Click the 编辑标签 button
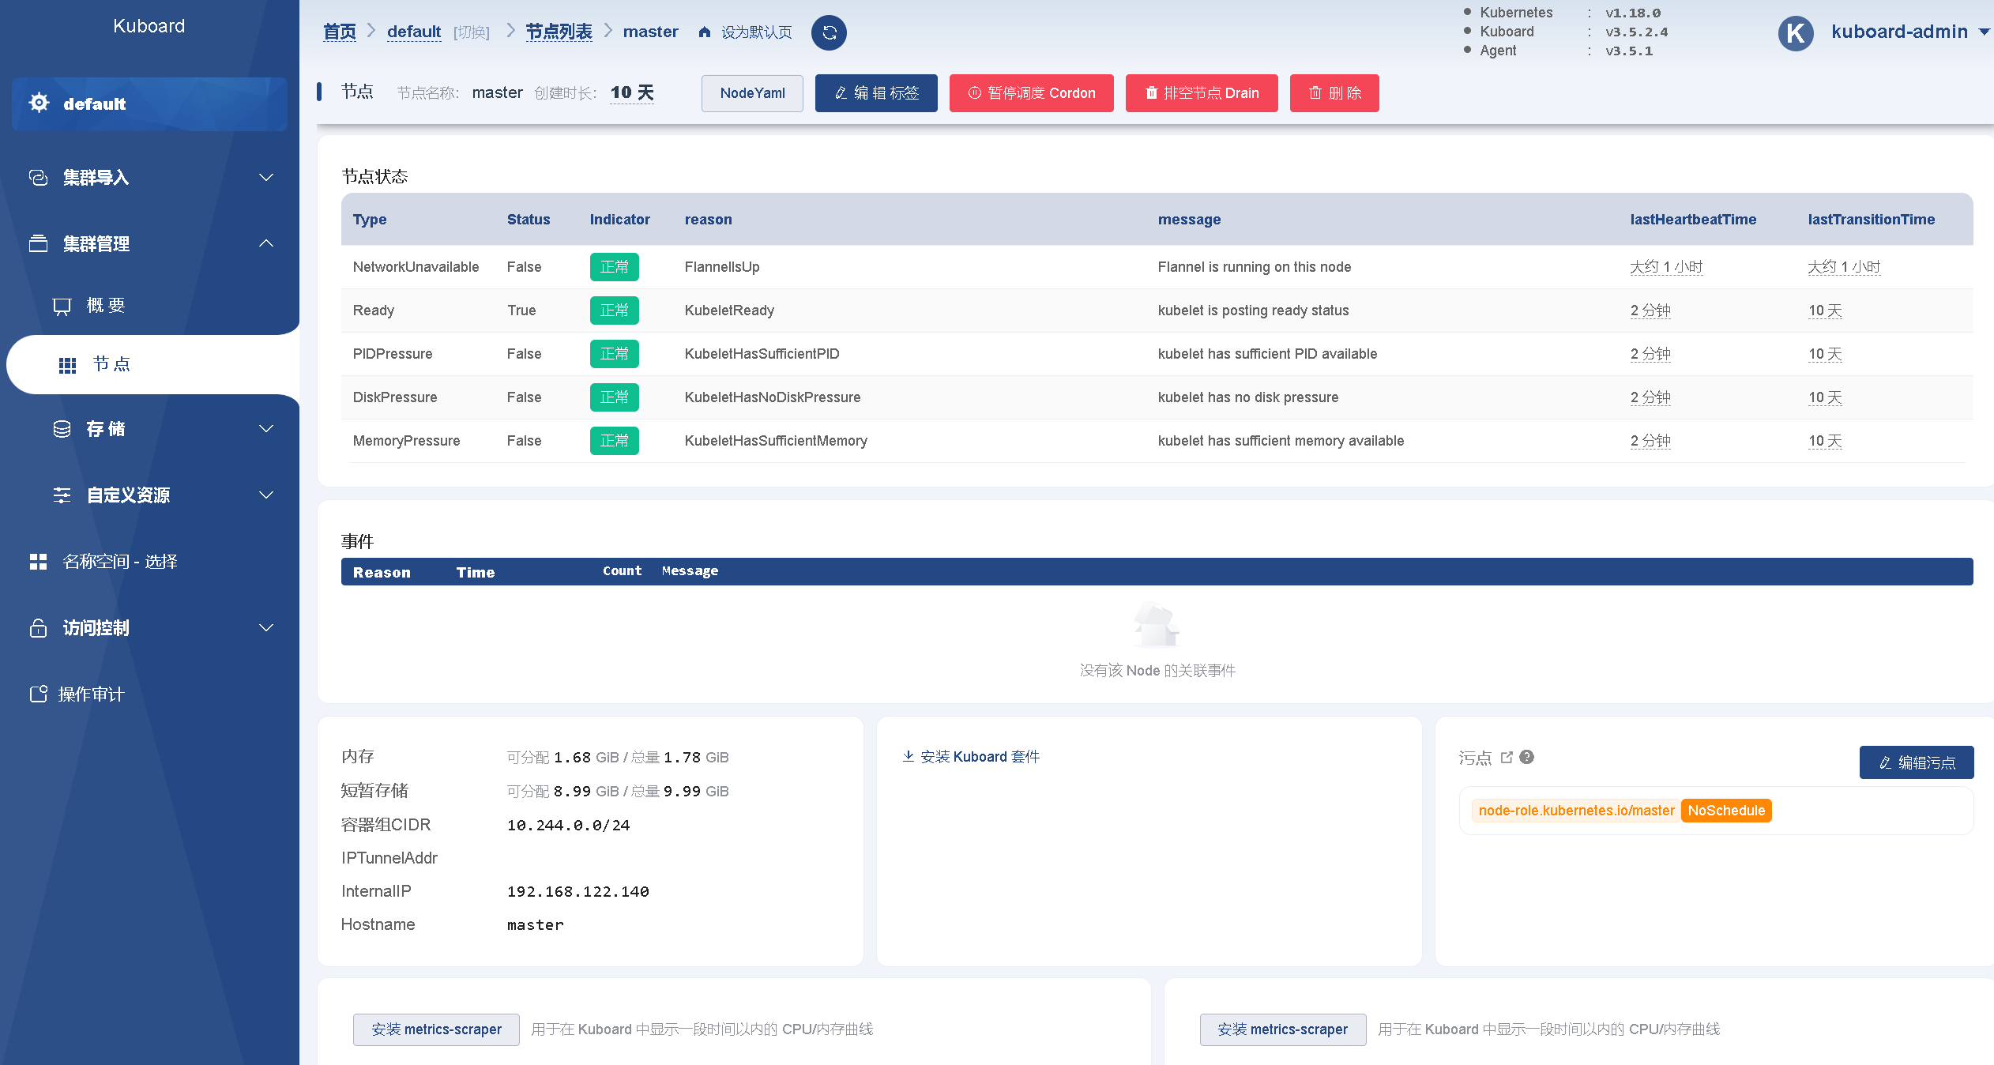This screenshot has height=1065, width=1994. pyautogui.click(x=876, y=93)
